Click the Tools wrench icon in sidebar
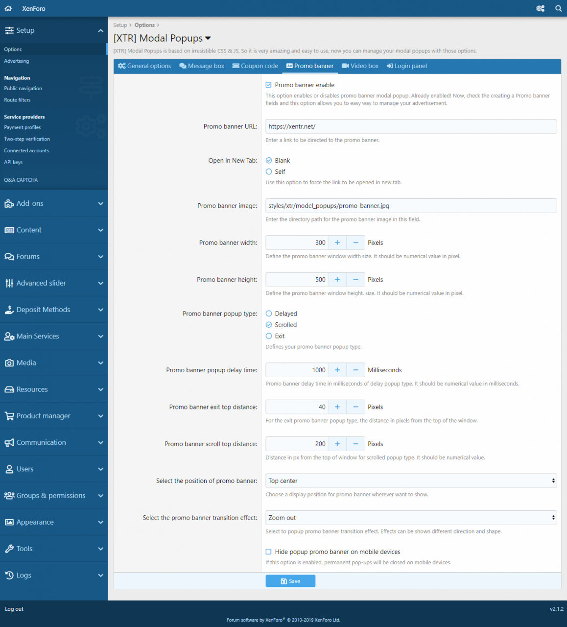This screenshot has width=567, height=627. [9, 549]
